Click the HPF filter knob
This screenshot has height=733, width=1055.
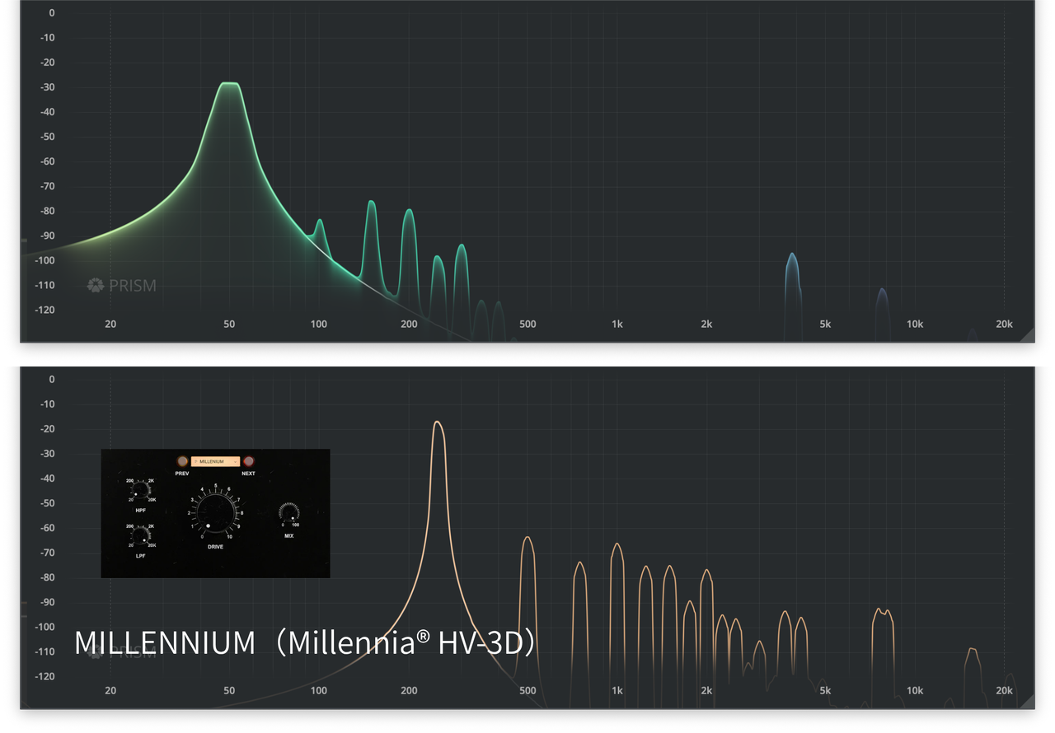pyautogui.click(x=140, y=492)
